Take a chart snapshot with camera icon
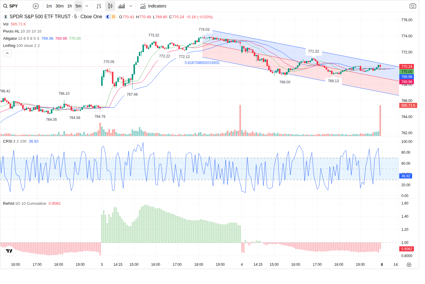Screen dimensions: 425x284 click(413, 6)
